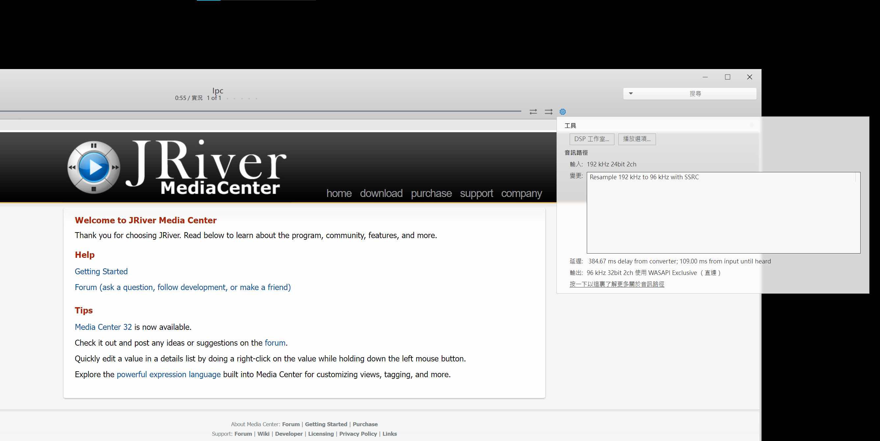
Task: Close the Media Center window
Action: pos(749,77)
